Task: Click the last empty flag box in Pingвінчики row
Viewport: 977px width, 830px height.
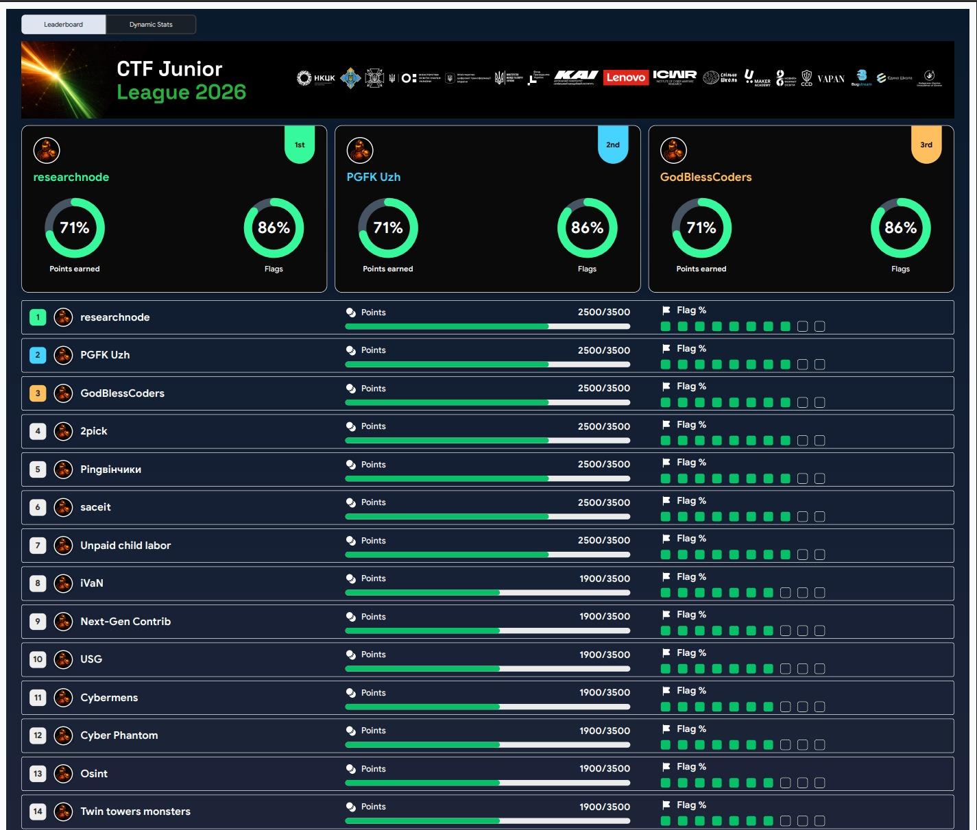Action: coord(819,478)
